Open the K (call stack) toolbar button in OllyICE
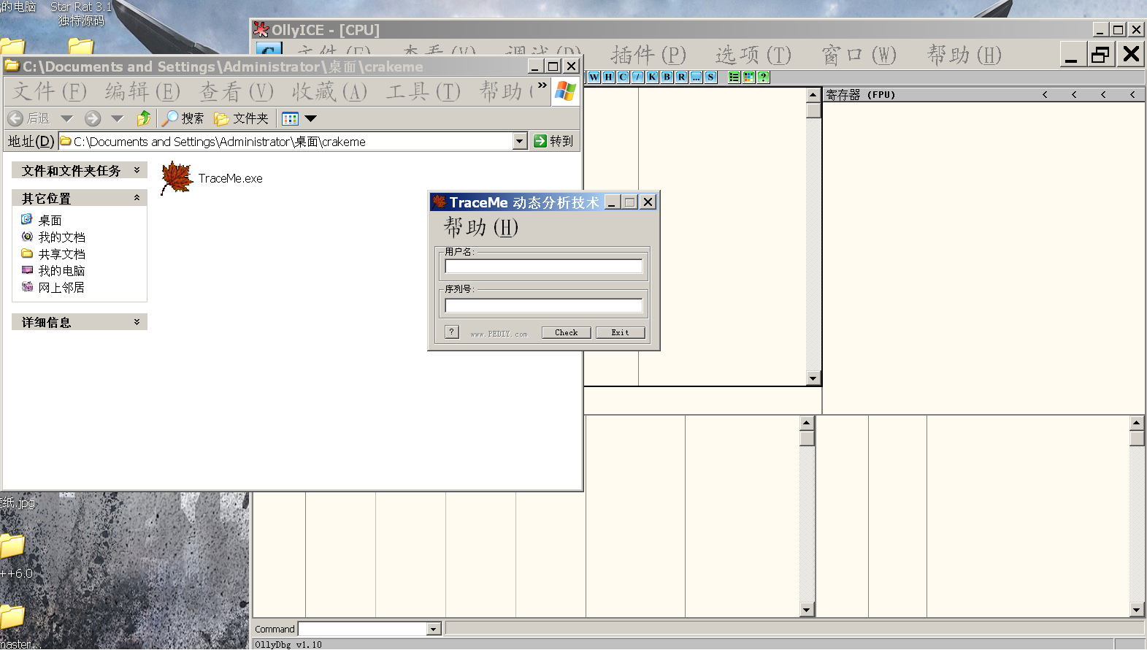This screenshot has height=650, width=1147. [653, 77]
